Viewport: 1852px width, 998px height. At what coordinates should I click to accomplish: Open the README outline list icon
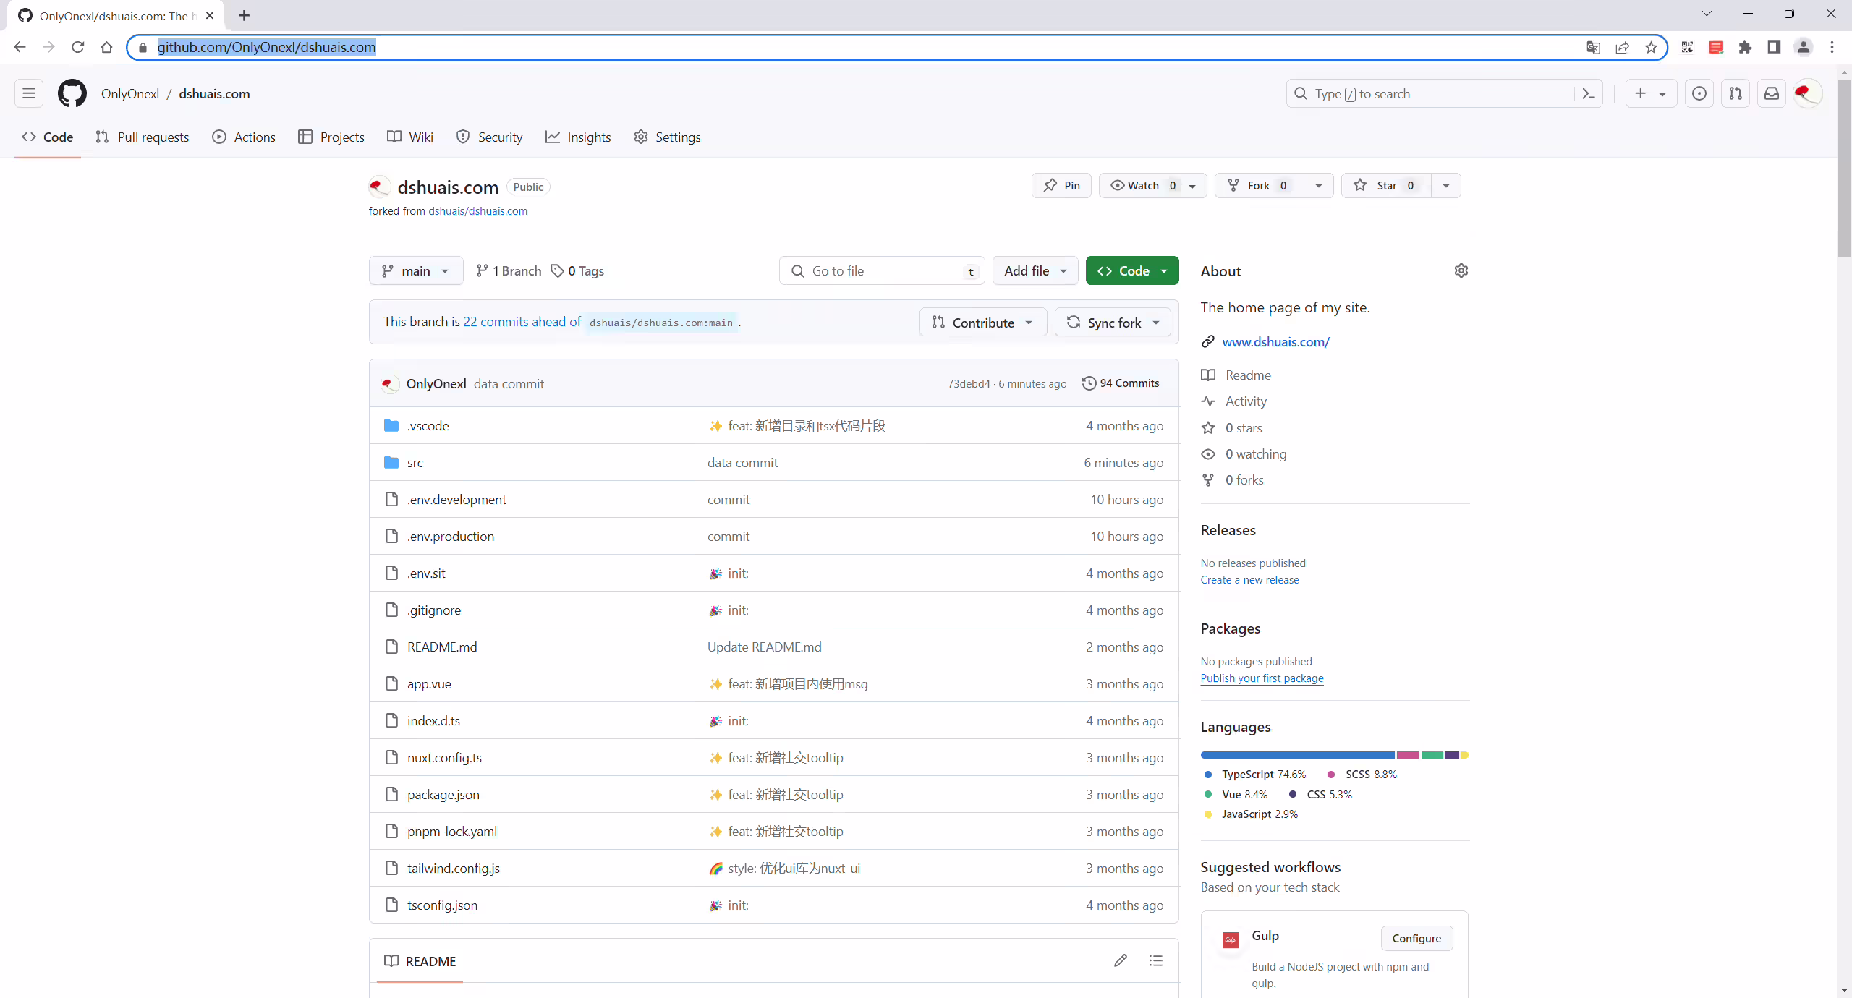tap(1156, 960)
